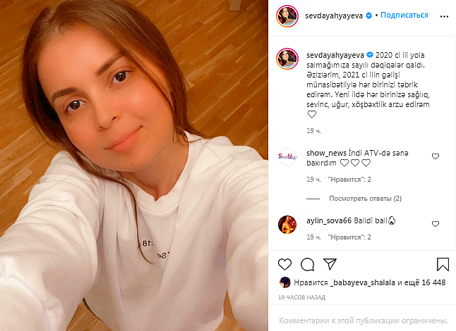
Task: Like the aylin_sova66 comment
Action: point(435,224)
